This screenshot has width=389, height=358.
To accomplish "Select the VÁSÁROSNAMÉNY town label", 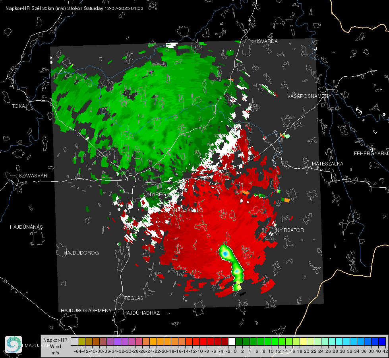I will pyautogui.click(x=310, y=96).
